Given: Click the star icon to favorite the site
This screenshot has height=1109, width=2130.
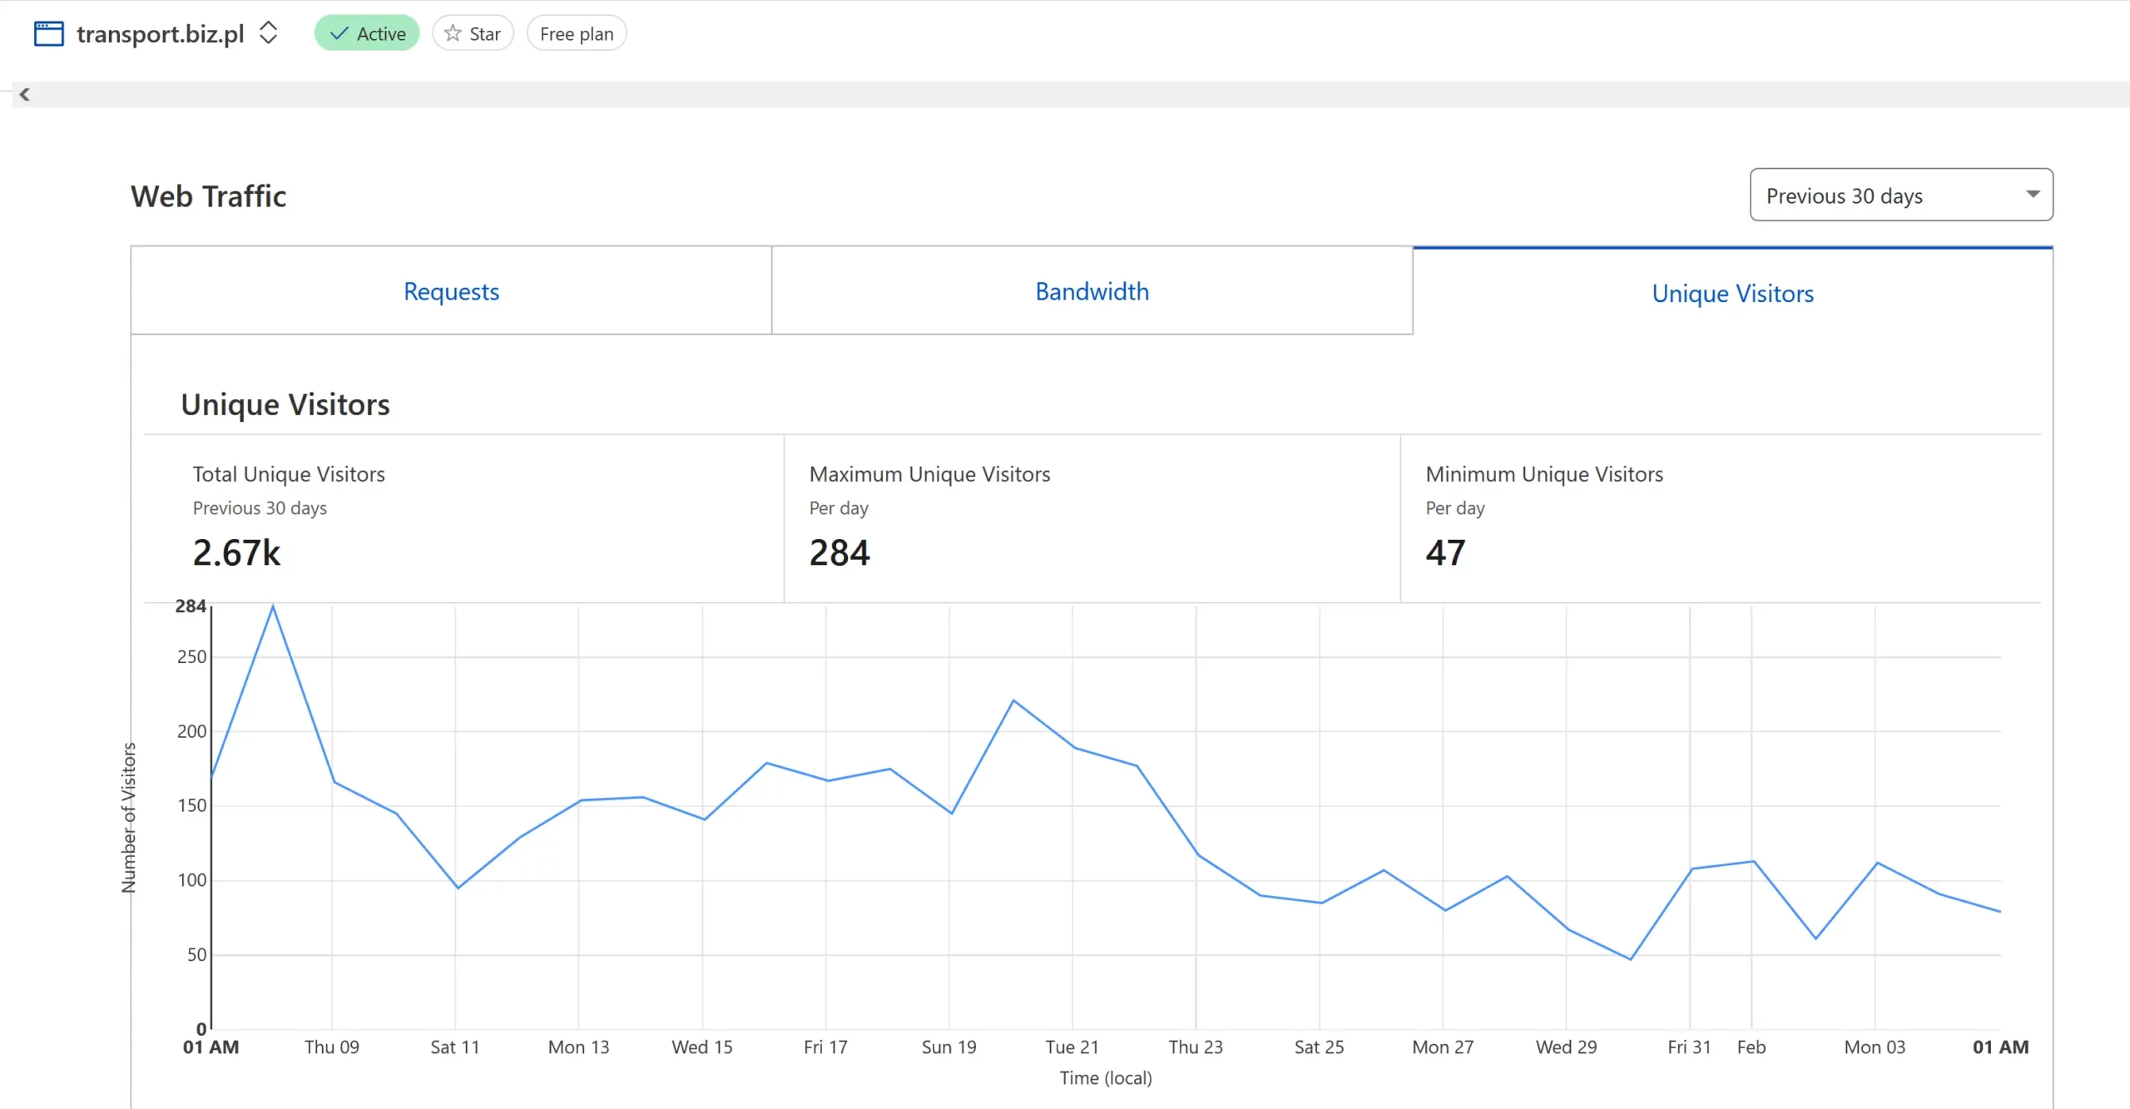Looking at the screenshot, I should (453, 33).
